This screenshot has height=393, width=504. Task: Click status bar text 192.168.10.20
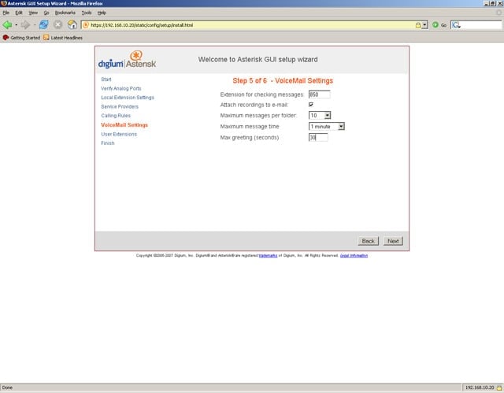[x=480, y=387]
